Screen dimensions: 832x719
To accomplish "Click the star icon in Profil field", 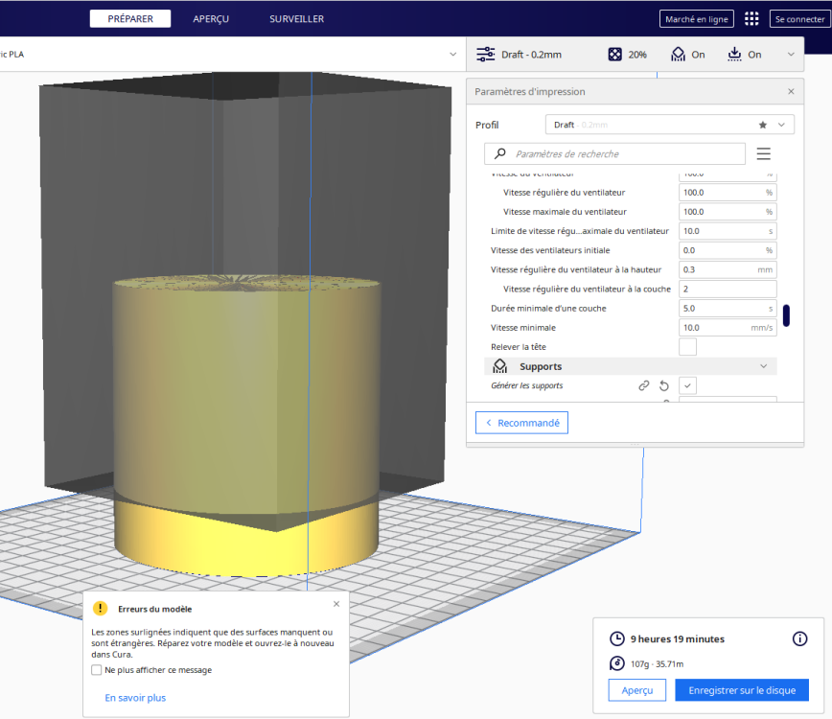I will 763,125.
